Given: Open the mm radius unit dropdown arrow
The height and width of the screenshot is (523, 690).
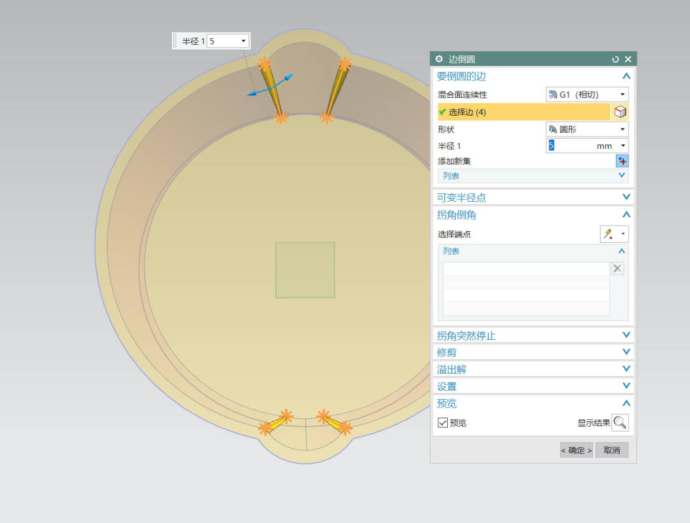Looking at the screenshot, I should tap(622, 146).
